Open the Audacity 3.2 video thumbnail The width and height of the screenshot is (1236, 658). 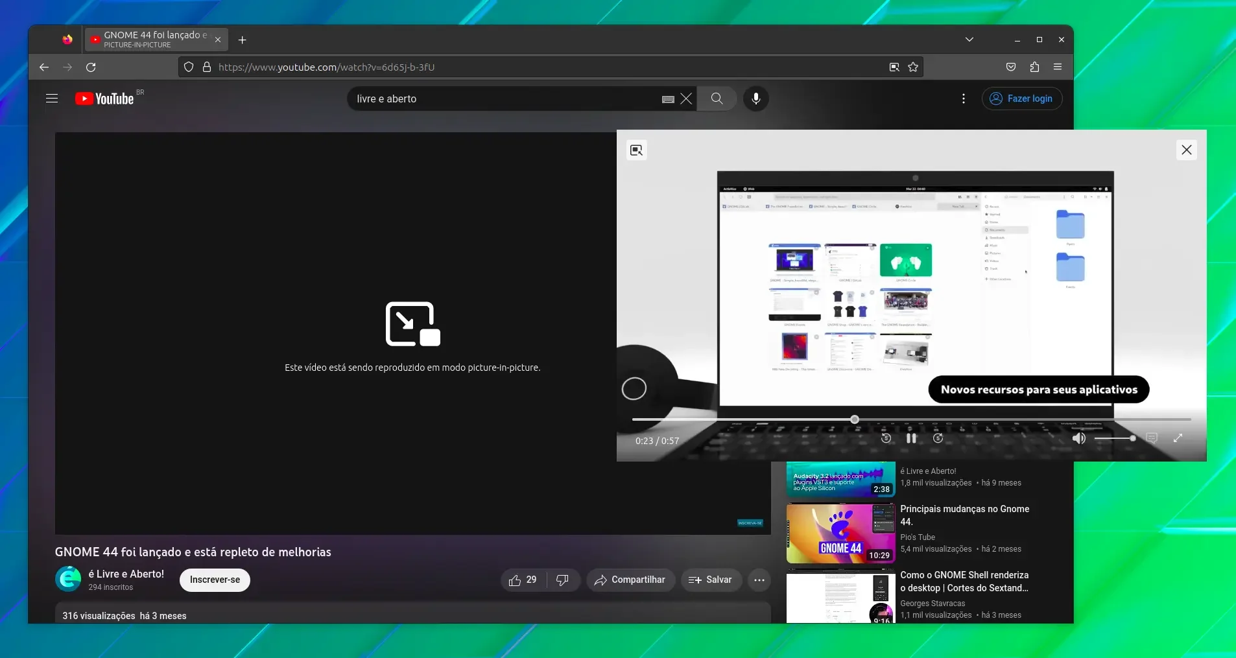point(840,479)
